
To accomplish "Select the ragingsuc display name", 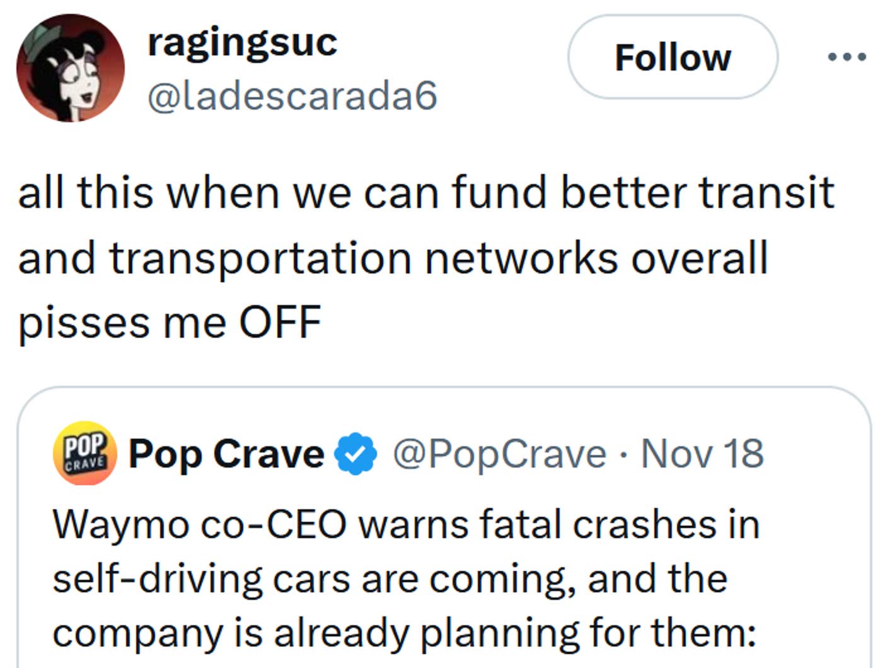I will coord(241,43).
